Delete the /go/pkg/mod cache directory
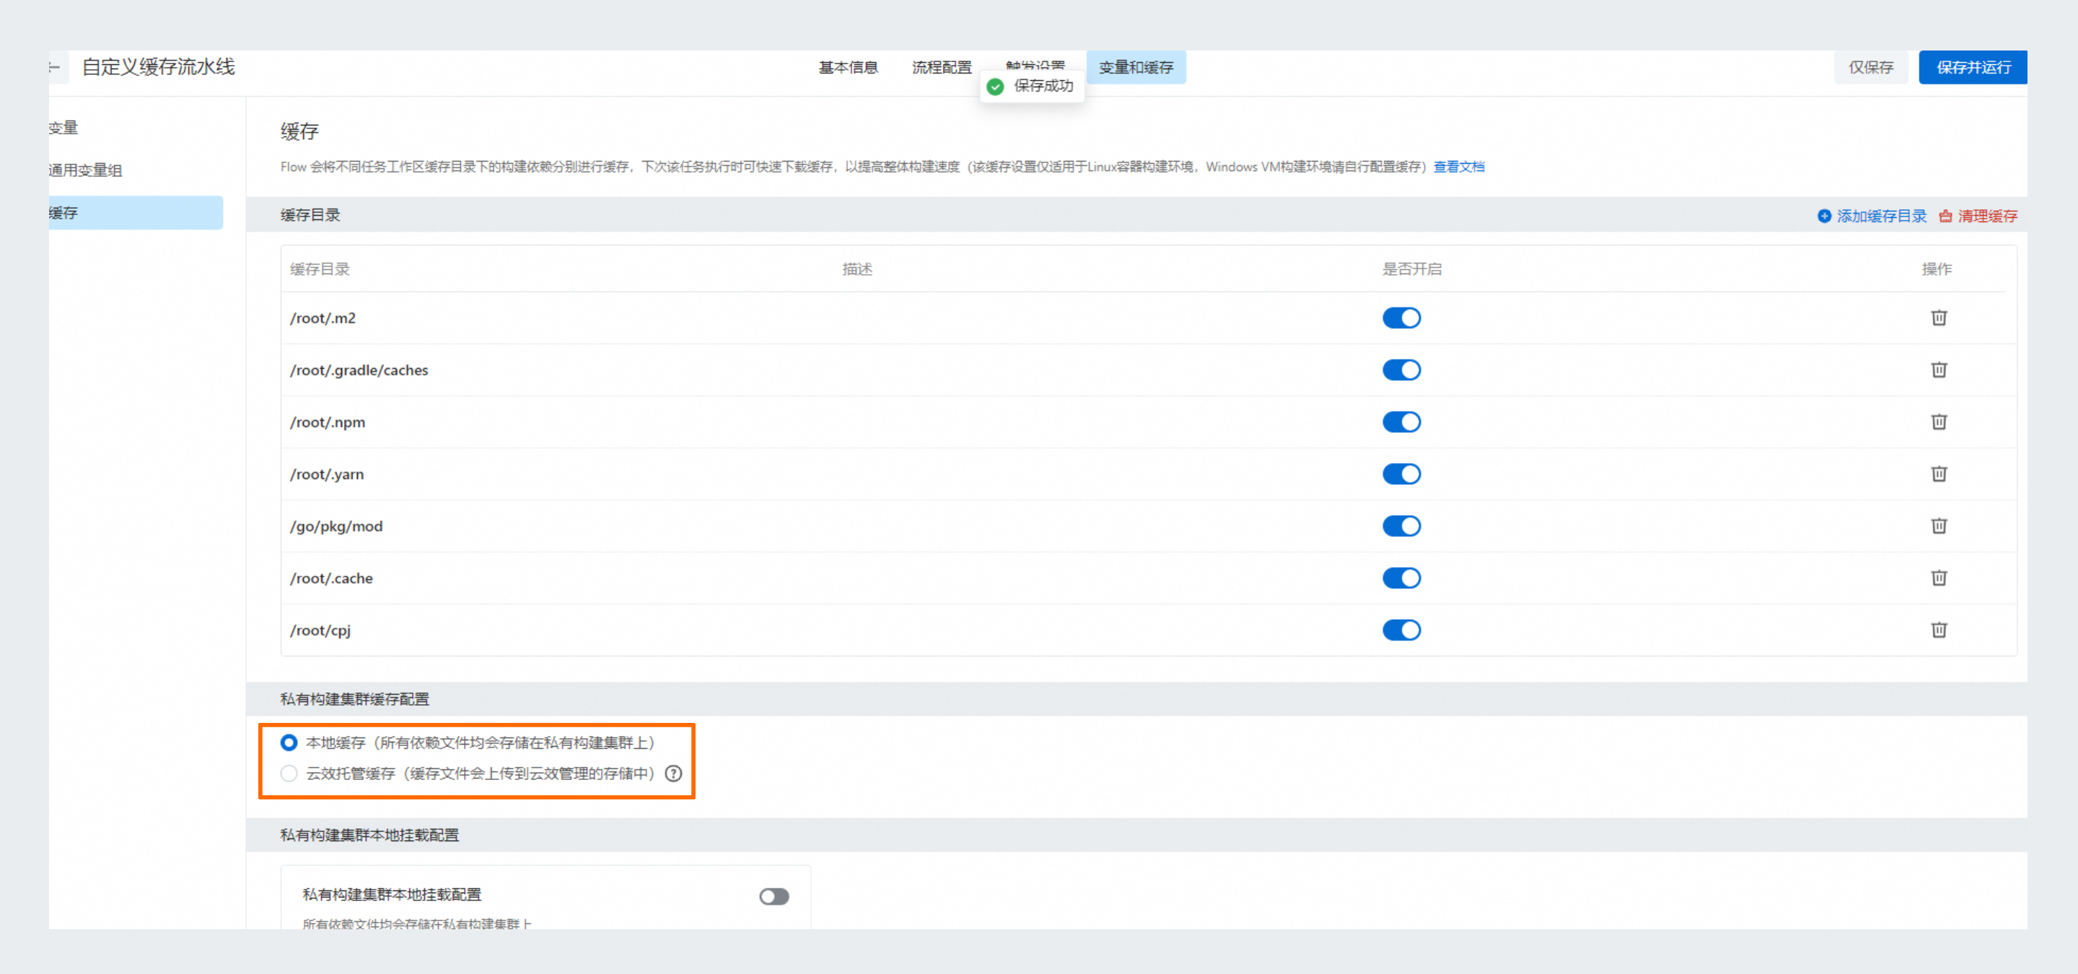 click(x=1939, y=526)
